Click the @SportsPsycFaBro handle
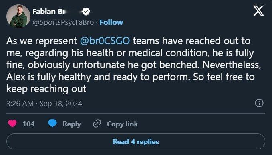Screen dimensions: 272x155 point(63,22)
